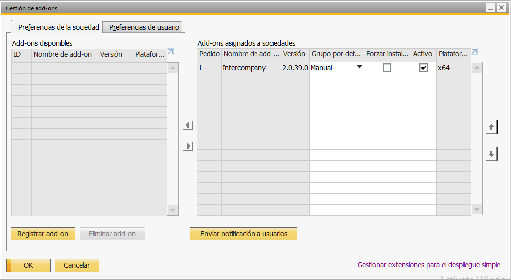Select the Intercompany add-on name cell
511x280 pixels.
coord(251,68)
